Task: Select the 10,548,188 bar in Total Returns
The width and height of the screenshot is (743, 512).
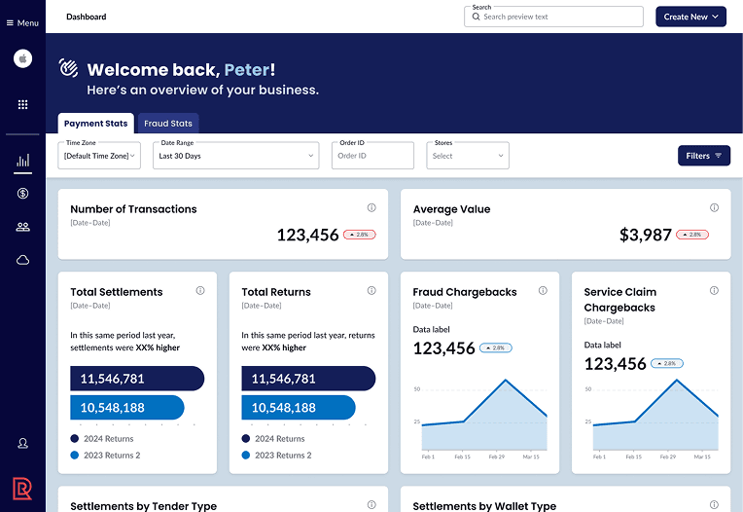Action: [x=299, y=407]
